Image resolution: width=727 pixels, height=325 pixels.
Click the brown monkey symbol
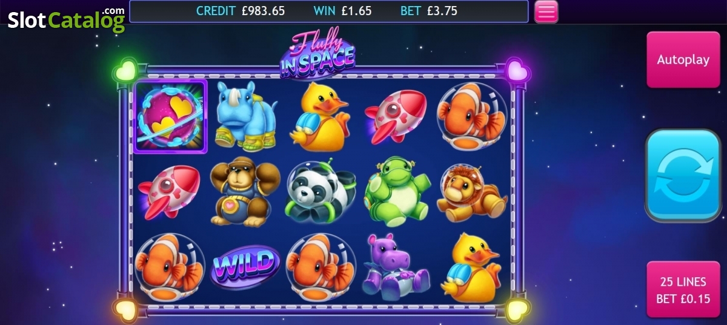(245, 192)
